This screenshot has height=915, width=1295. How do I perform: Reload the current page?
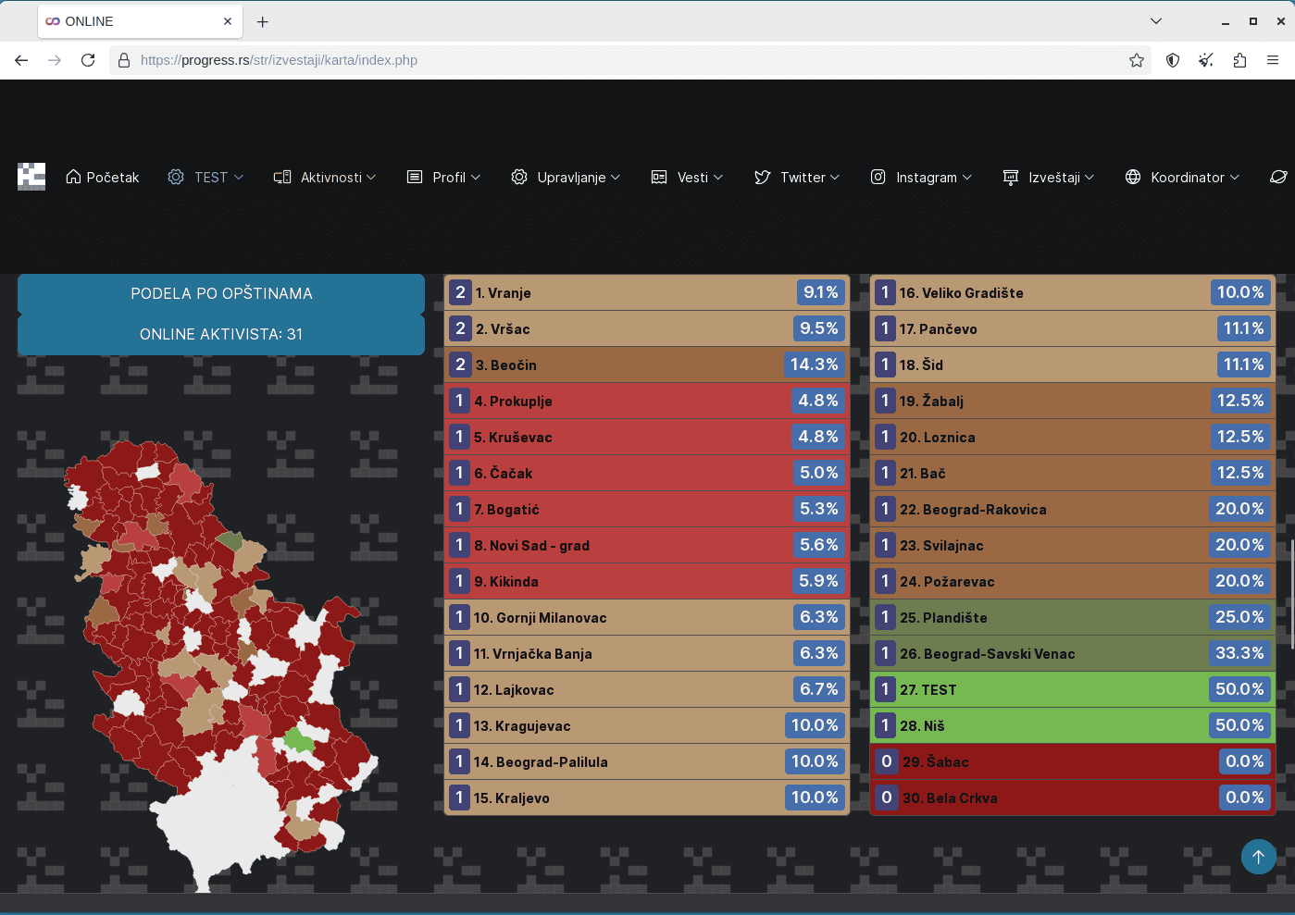(x=88, y=60)
